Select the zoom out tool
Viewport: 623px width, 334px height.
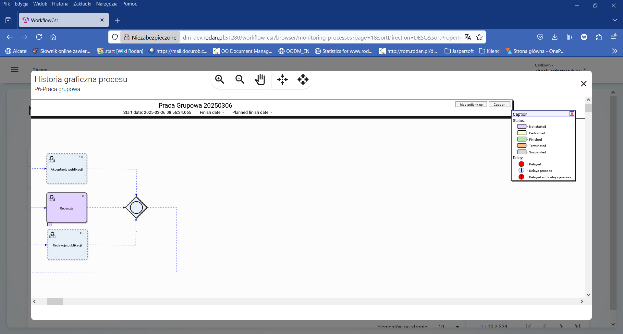(240, 79)
